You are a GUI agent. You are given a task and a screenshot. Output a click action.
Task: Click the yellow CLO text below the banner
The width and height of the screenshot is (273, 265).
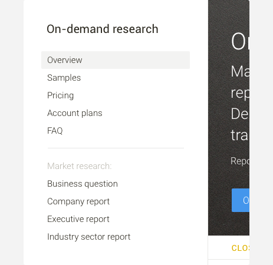[x=241, y=248]
